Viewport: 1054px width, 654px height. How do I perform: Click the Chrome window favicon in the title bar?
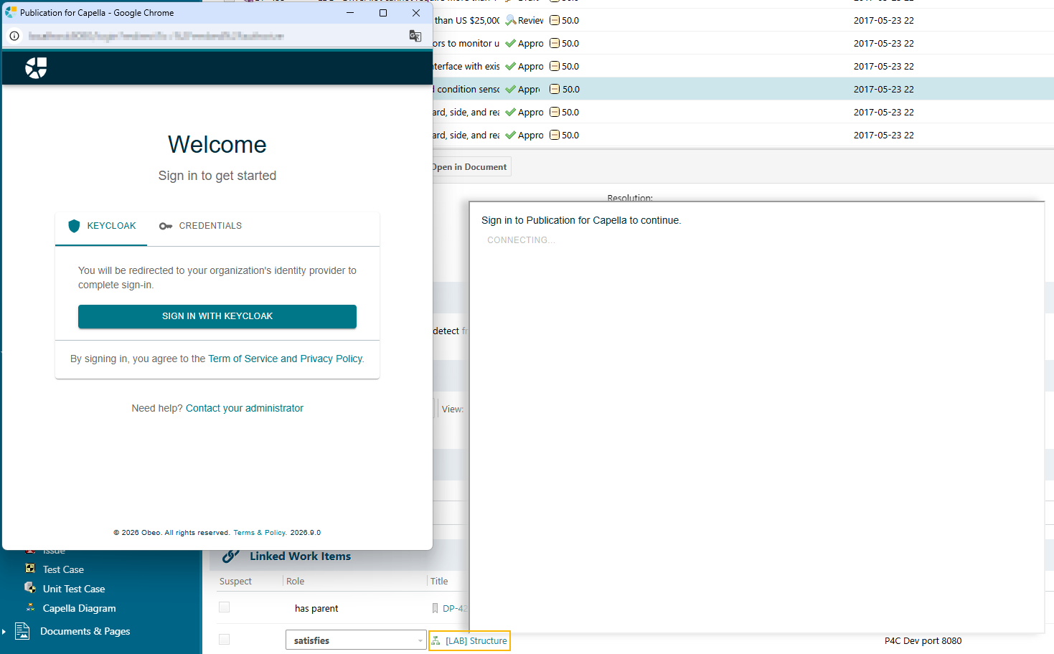coord(11,12)
